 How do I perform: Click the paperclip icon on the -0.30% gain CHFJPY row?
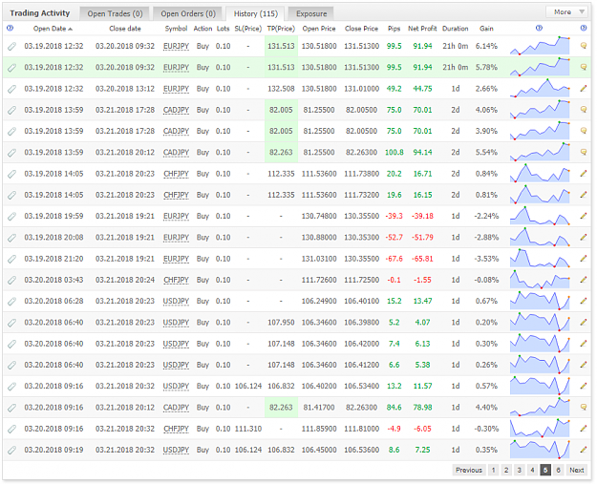(x=11, y=429)
